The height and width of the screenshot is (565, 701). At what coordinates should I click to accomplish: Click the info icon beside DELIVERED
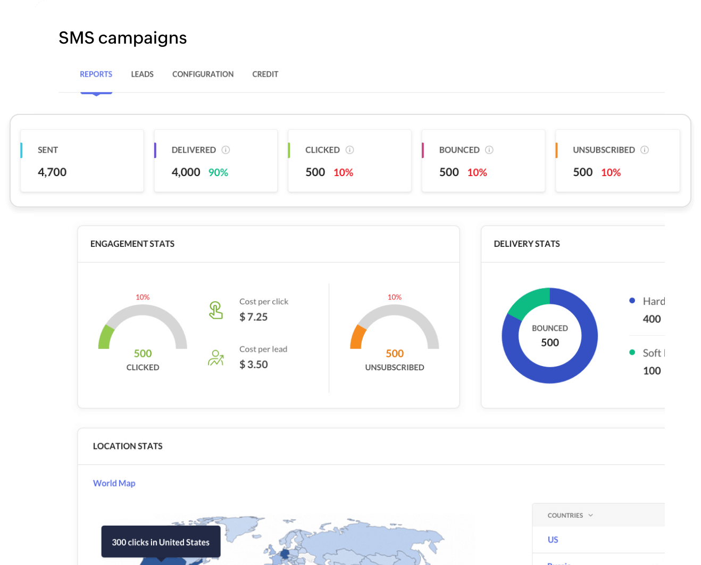227,150
